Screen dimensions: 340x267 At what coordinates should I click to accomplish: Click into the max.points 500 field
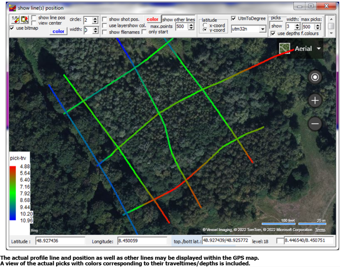pos(182,26)
